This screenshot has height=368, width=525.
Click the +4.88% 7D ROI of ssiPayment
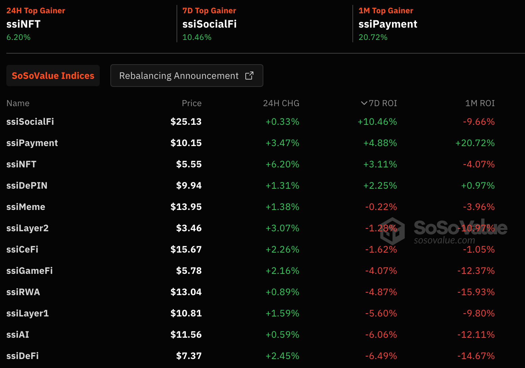click(x=380, y=143)
